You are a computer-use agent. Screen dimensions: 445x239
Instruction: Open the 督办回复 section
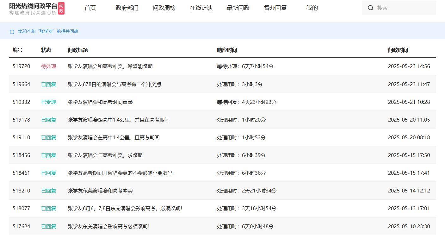point(275,8)
